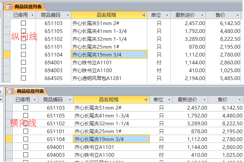The width and height of the screenshot is (244, 162).
Task: Open 售价 filter dropdown in upper datasheet
Action: [x=237, y=15]
